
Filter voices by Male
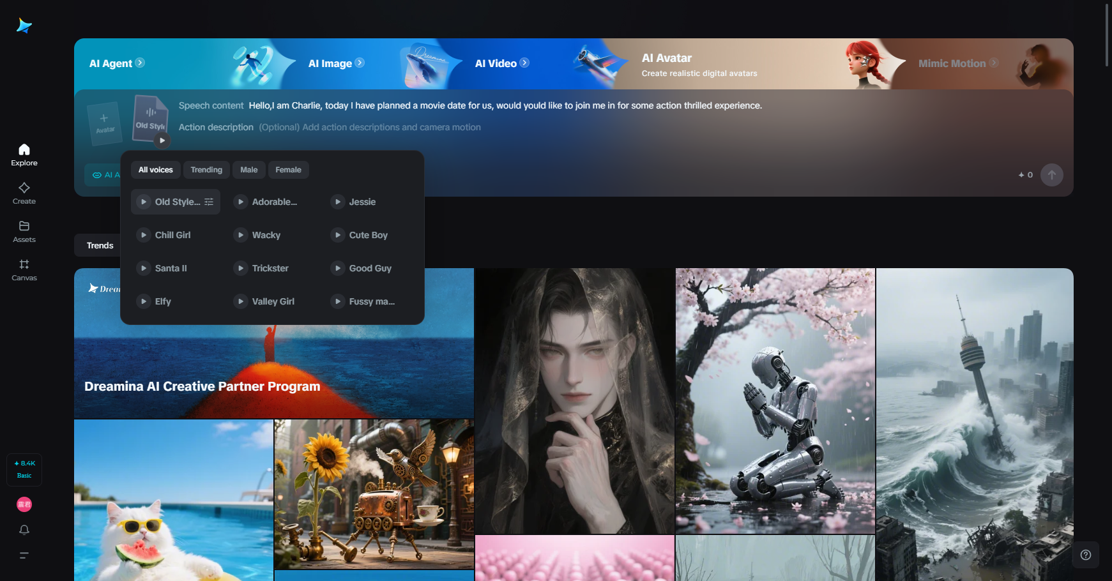(x=248, y=169)
